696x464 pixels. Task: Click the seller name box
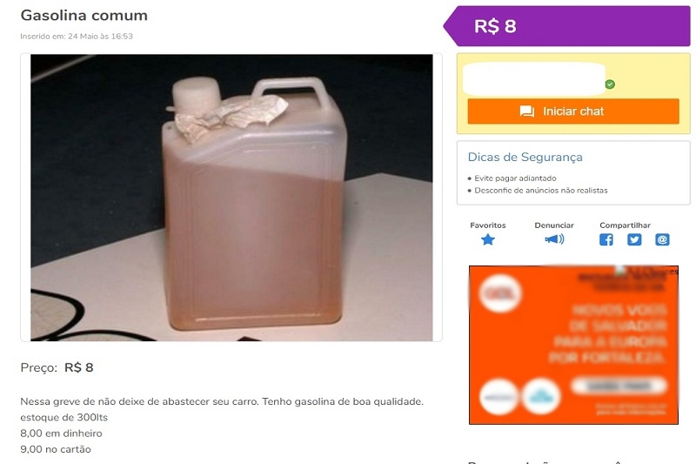(x=534, y=79)
